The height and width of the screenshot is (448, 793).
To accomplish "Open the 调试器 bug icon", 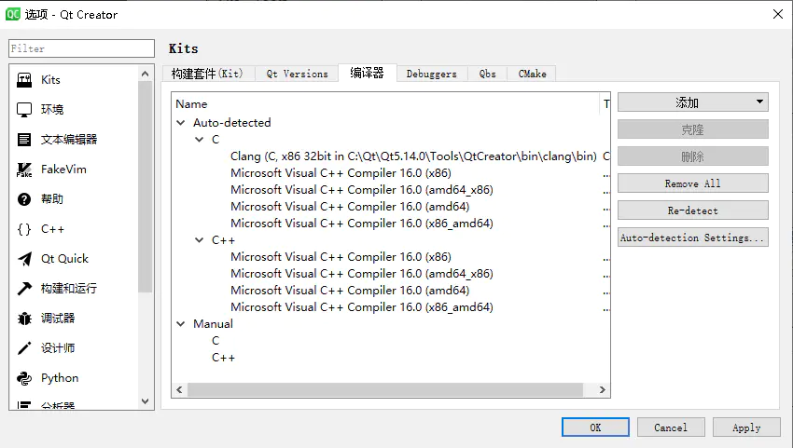I will [x=24, y=319].
